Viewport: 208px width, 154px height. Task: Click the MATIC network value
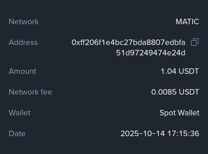(187, 22)
